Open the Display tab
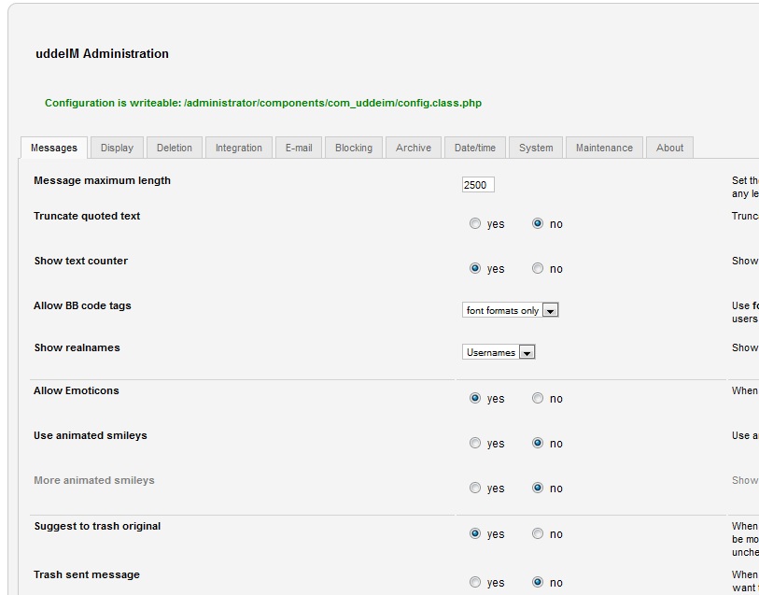 [x=117, y=148]
